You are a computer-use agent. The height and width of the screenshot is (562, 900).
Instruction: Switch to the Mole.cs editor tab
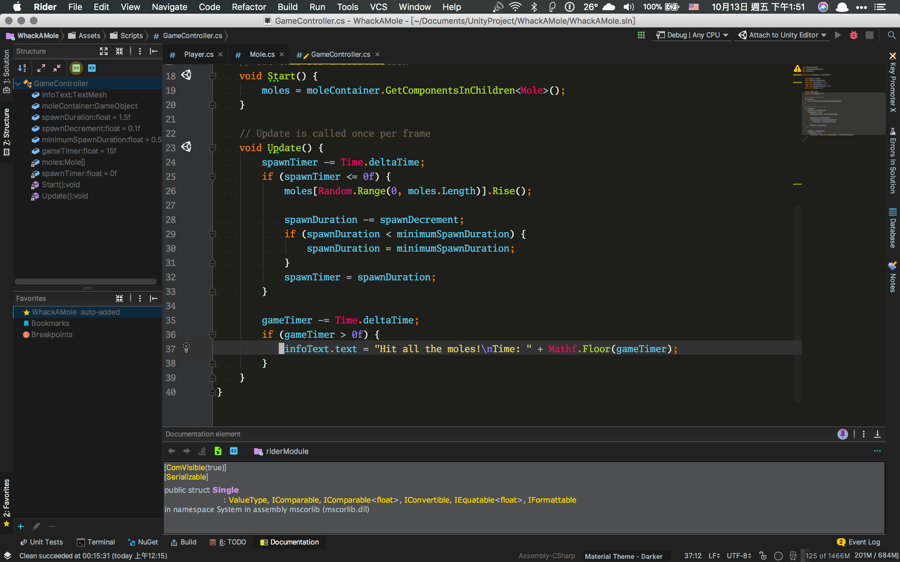point(262,55)
